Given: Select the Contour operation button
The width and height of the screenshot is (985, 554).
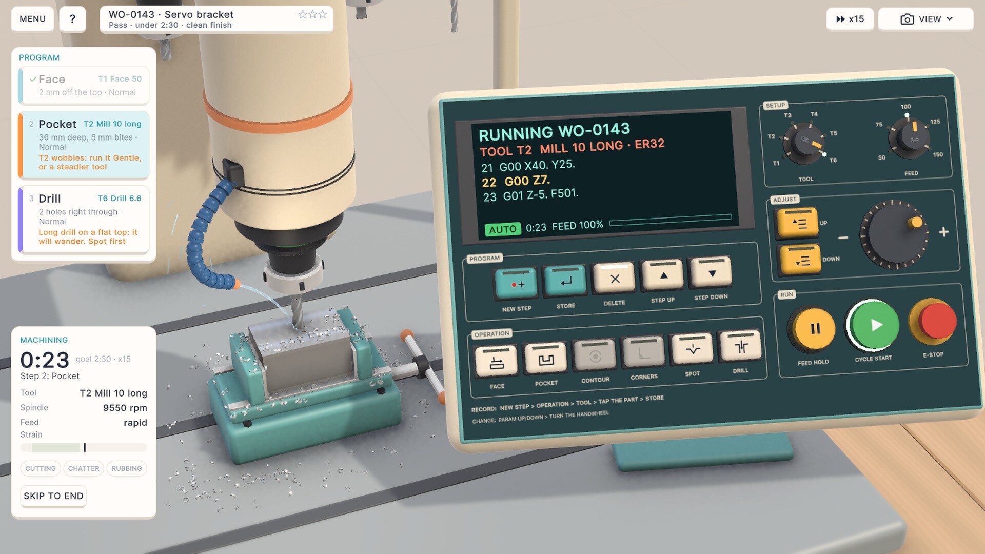Looking at the screenshot, I should 595,355.
